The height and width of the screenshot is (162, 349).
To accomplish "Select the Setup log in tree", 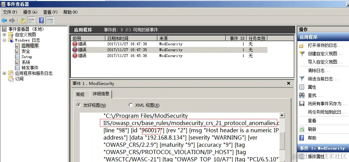I will click(x=27, y=57).
